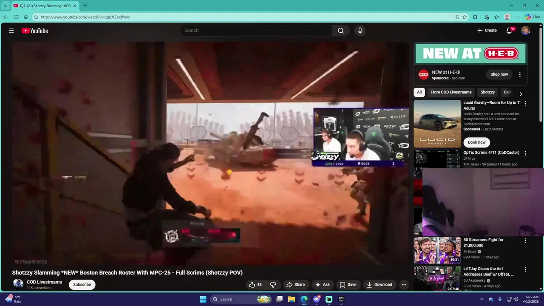Open tab actions dropdown in browser
Image resolution: width=544 pixels, height=306 pixels.
pos(6,6)
